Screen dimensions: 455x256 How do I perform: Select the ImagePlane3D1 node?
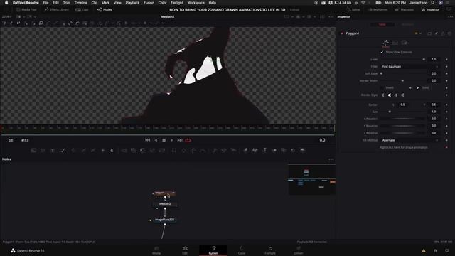164,220
